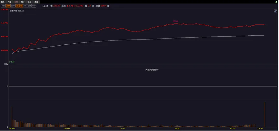Toggle the 分價 price distribution button
The width and height of the screenshot is (279, 131).
pos(29,6)
